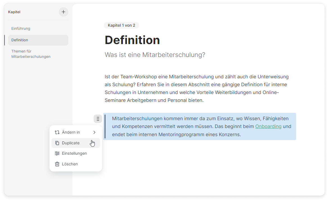Viewport: 329px width, 201px height.
Task: Open the Einführung chapter
Action: tap(21, 28)
